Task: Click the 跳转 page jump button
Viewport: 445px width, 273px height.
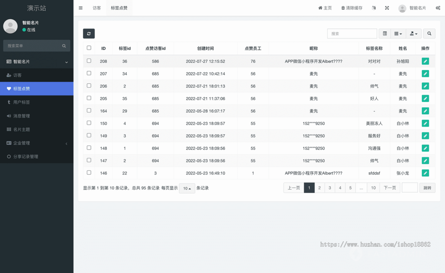Action: (x=427, y=188)
